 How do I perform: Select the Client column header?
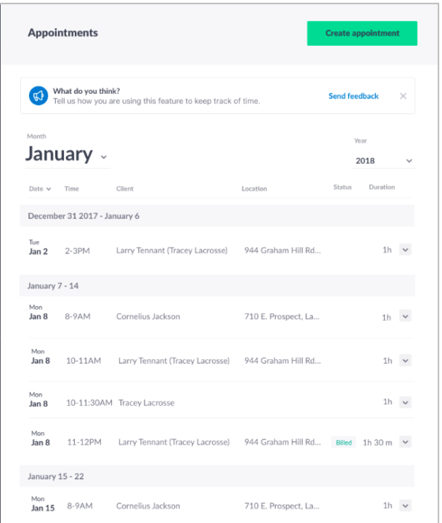(x=125, y=189)
